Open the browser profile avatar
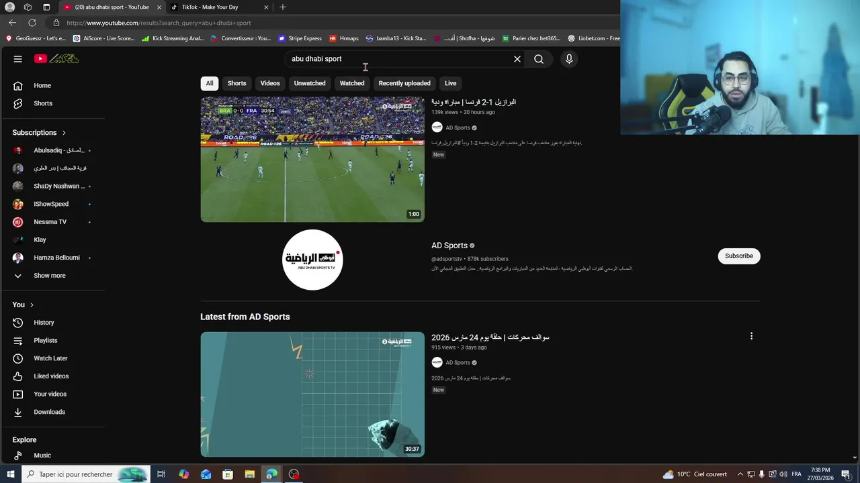The width and height of the screenshot is (860, 483). (x=9, y=7)
